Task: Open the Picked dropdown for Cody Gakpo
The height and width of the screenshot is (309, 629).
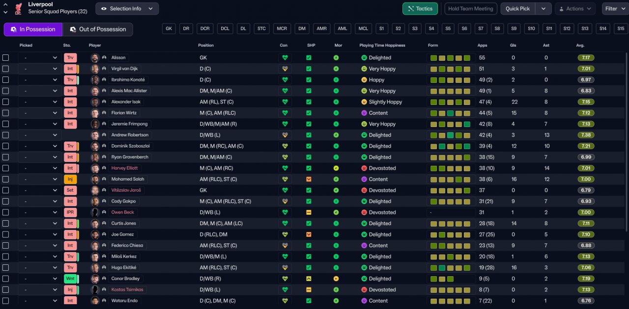Action: (39, 201)
